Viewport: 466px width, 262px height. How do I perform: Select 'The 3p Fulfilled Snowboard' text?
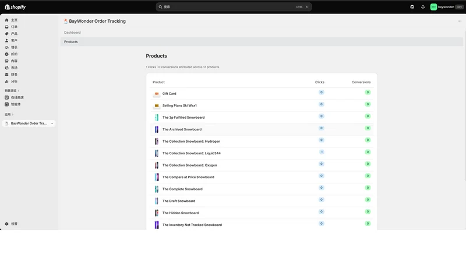pyautogui.click(x=183, y=118)
